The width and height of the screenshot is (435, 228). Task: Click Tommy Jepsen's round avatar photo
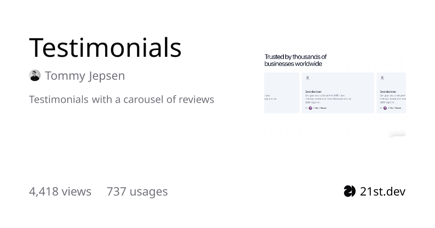click(35, 75)
